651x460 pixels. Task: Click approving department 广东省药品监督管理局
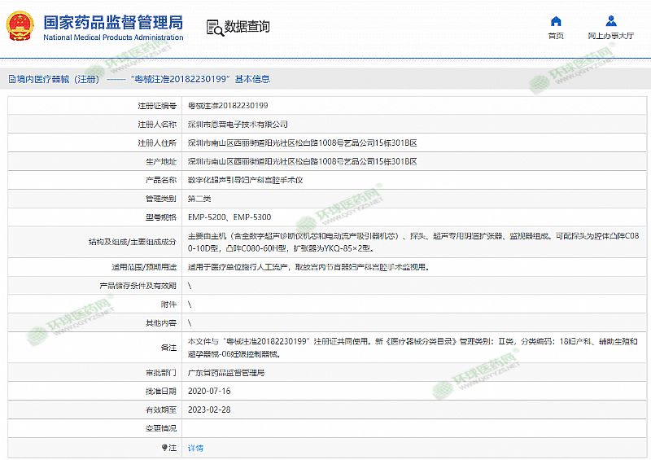pyautogui.click(x=226, y=373)
